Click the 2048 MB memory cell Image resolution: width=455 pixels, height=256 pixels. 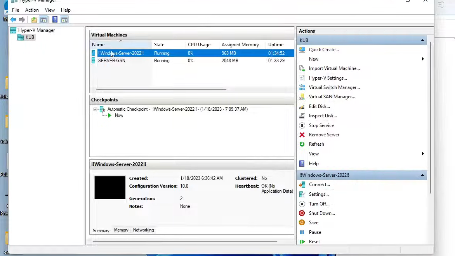230,61
